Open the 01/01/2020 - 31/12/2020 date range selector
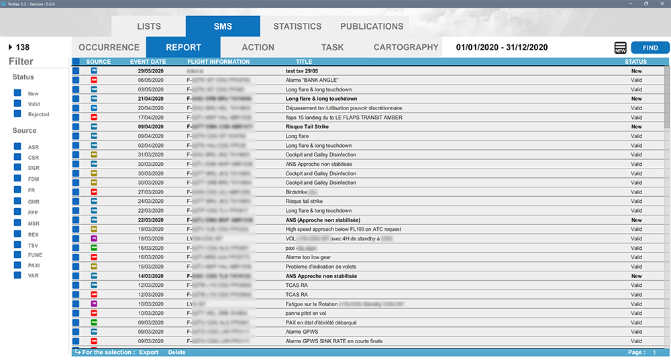Screen dimensions: 671x364 [502, 48]
